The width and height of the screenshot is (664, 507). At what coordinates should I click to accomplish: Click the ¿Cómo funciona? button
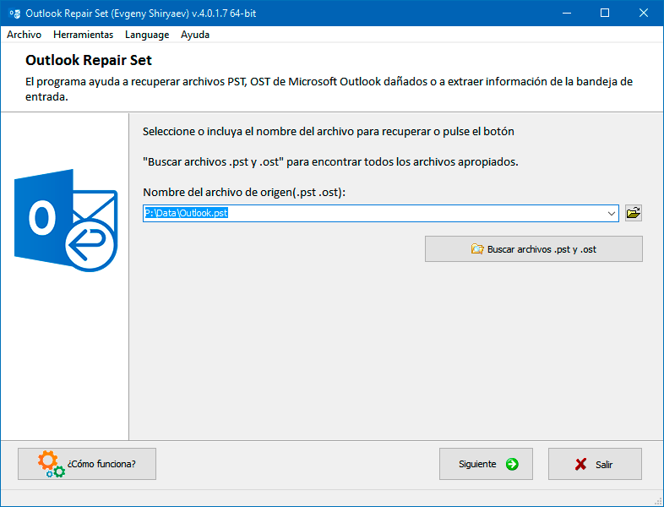tap(87, 464)
